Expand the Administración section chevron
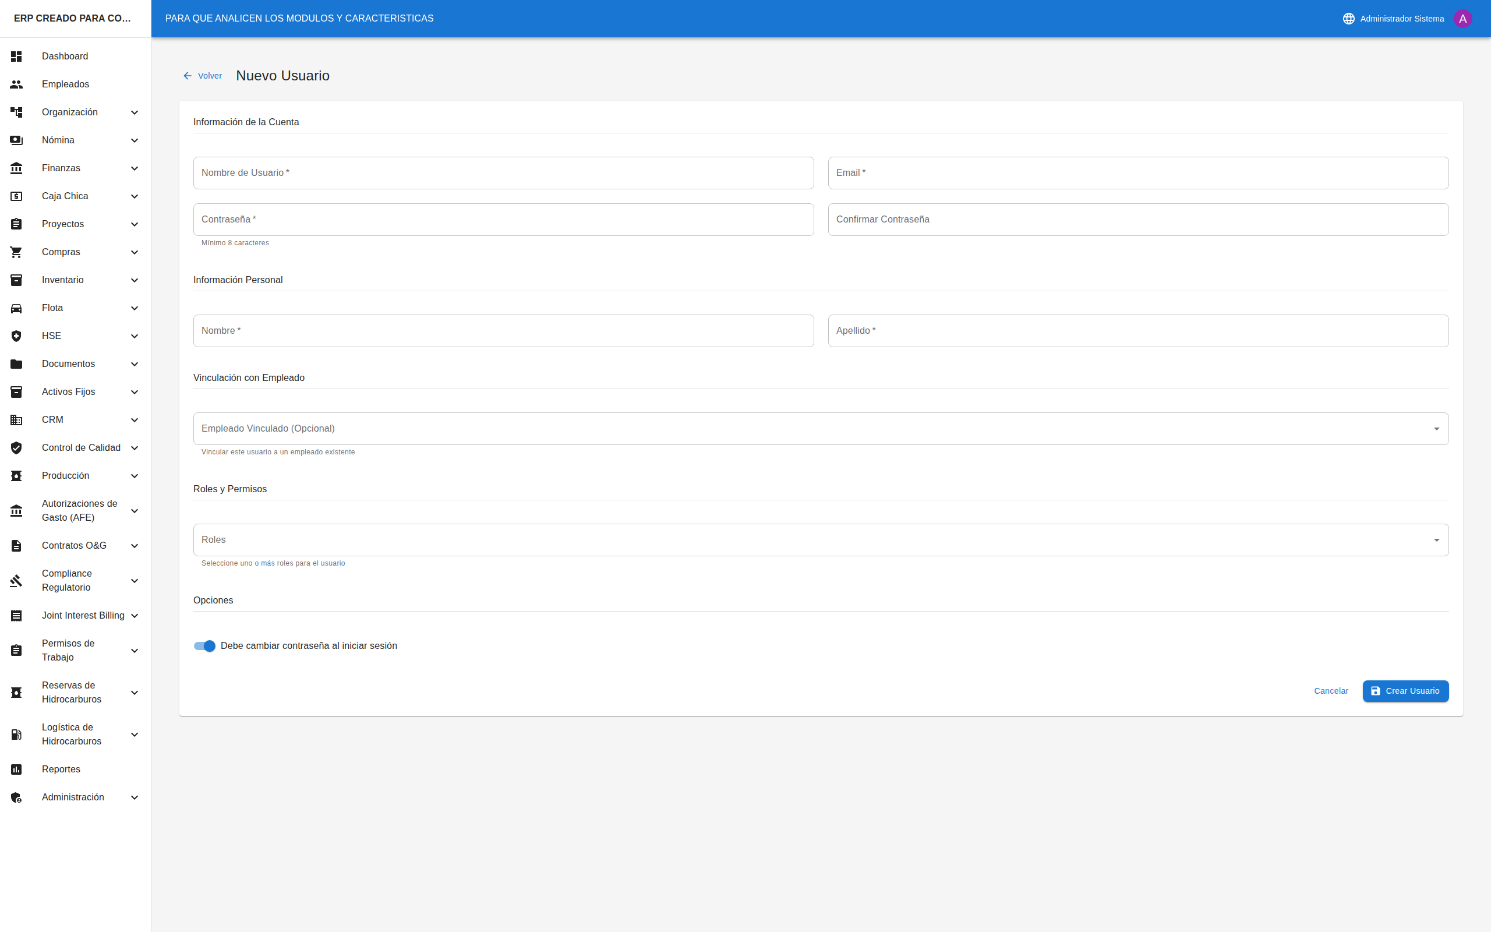 [x=135, y=797]
